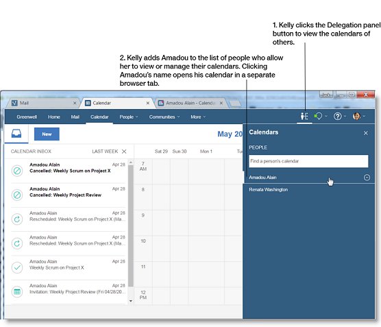Viewport: 381px width, 327px height.
Task: Select Calendar in the navigation bar
Action: pyautogui.click(x=99, y=117)
